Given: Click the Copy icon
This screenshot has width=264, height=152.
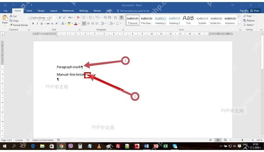Looking at the screenshot, I should (x=11, y=21).
